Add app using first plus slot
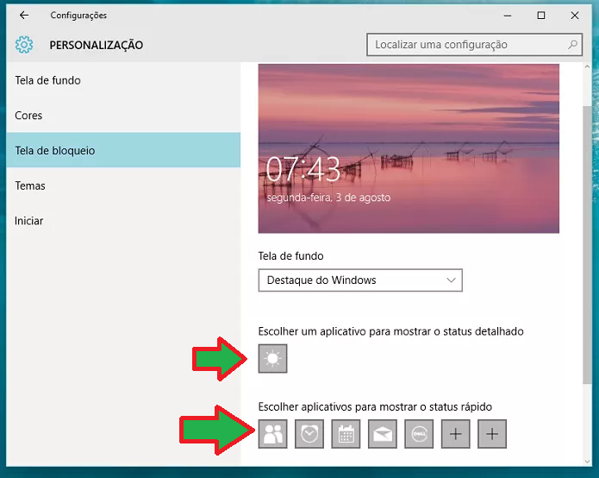599x478 pixels. point(455,434)
